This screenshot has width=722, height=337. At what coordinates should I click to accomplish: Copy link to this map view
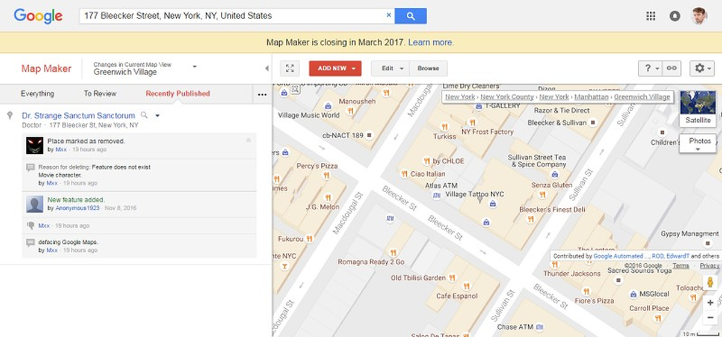[671, 68]
